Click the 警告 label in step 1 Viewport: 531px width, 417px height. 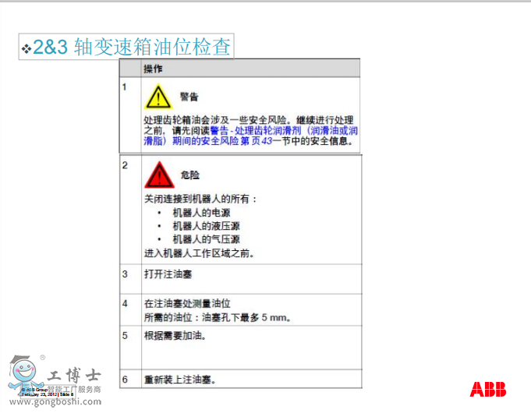[x=189, y=97]
